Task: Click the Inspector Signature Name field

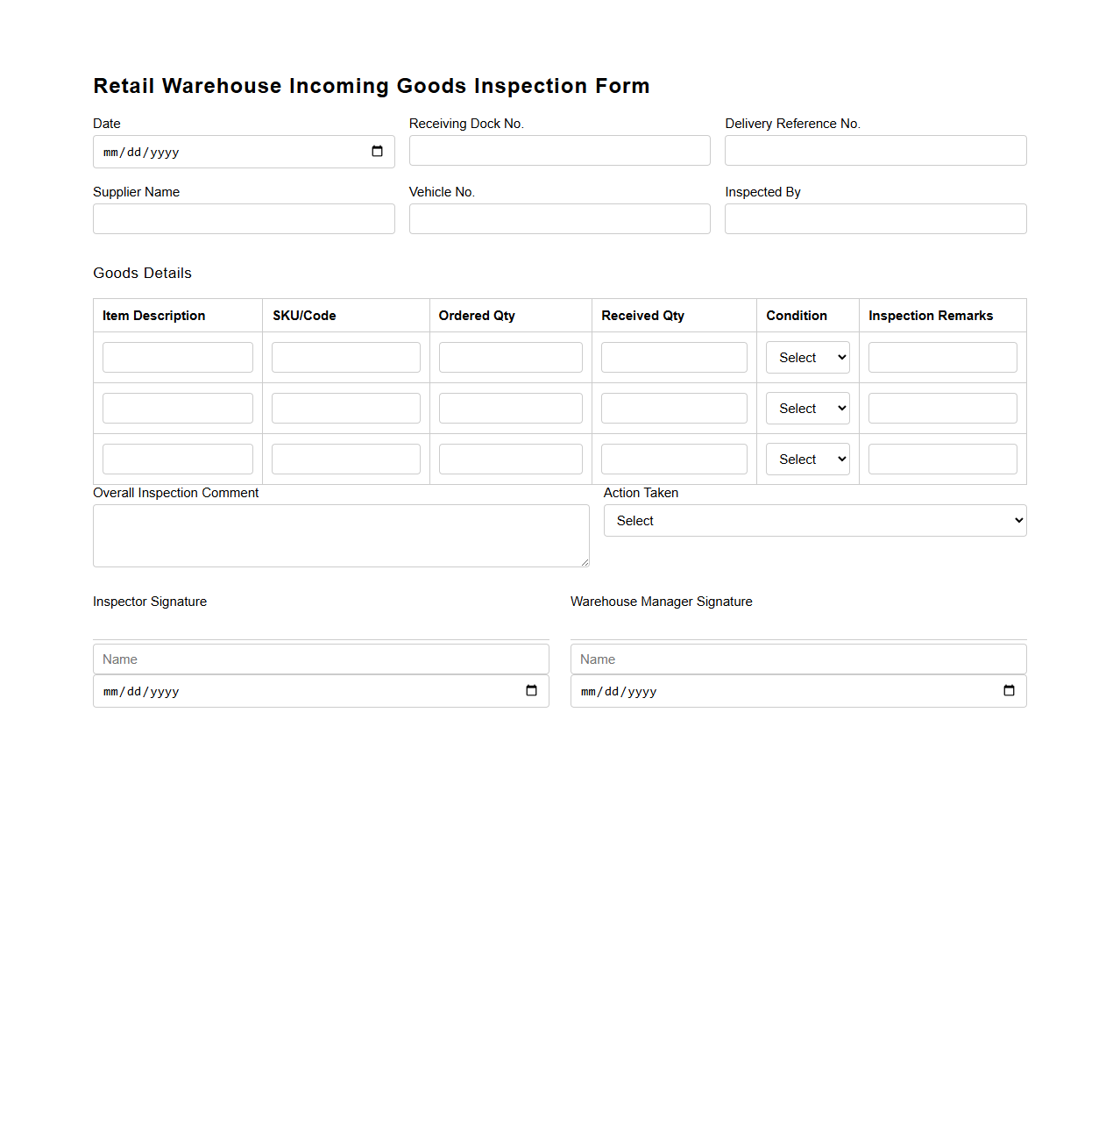Action: coord(321,659)
